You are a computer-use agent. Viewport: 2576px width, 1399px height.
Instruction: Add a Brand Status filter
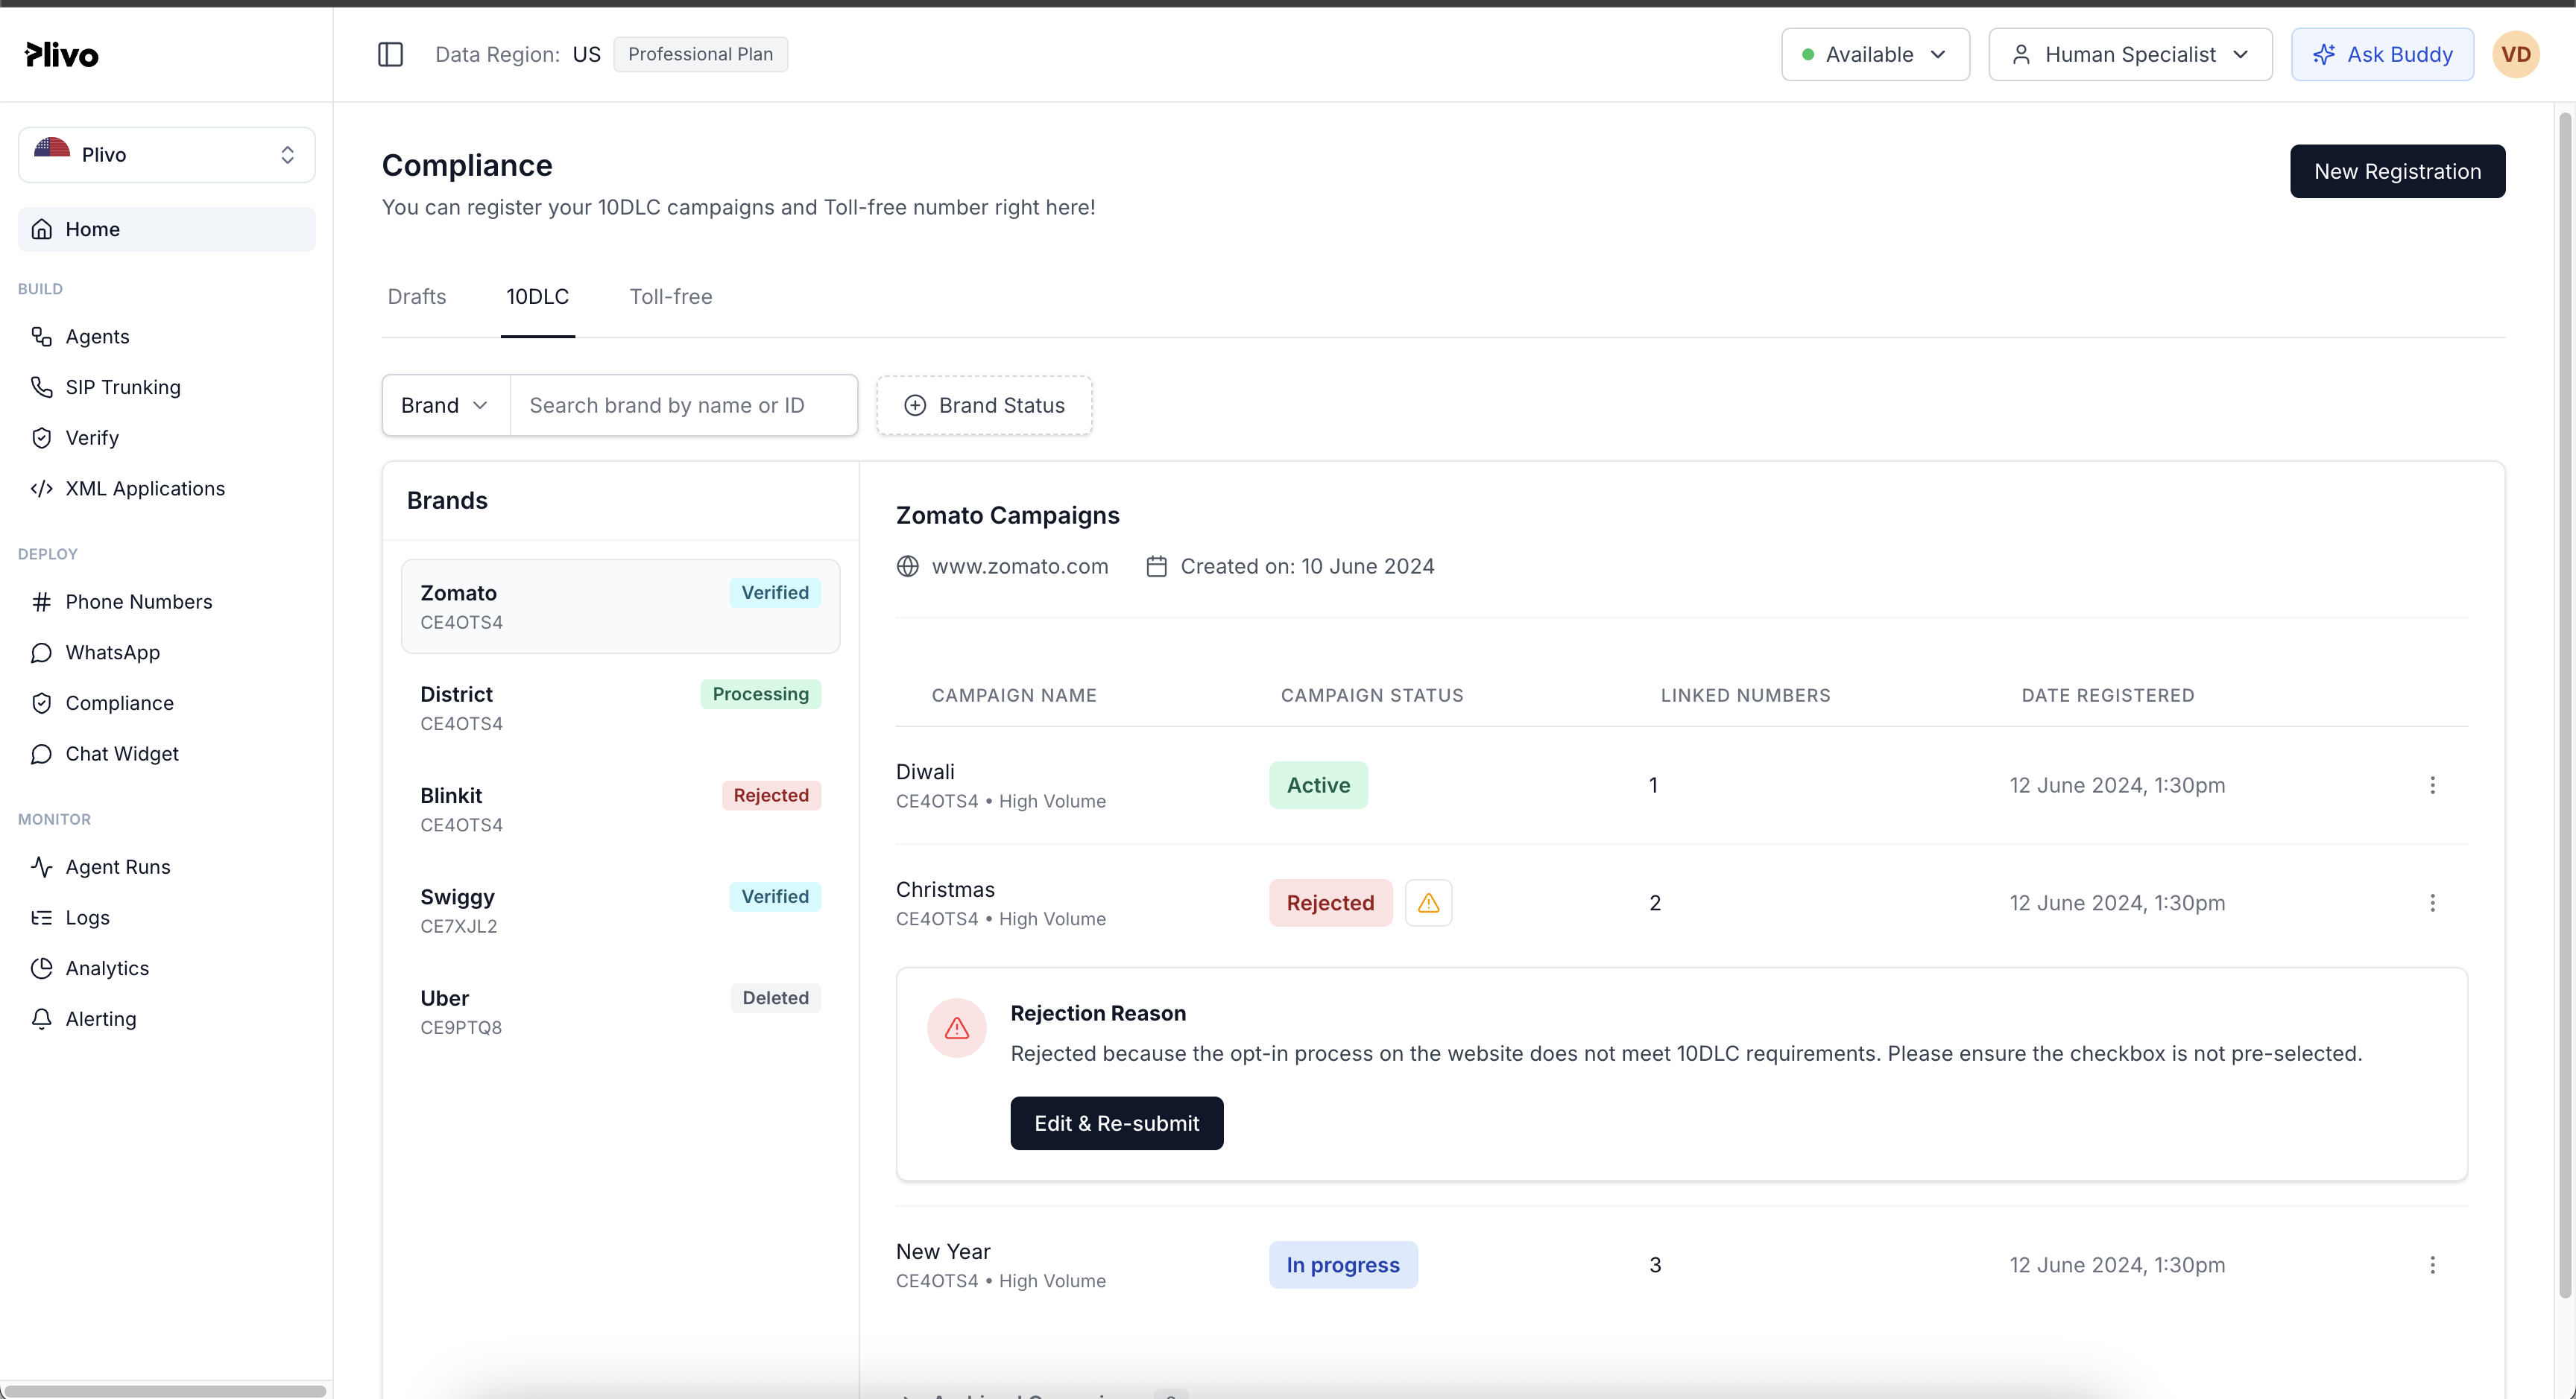984,406
